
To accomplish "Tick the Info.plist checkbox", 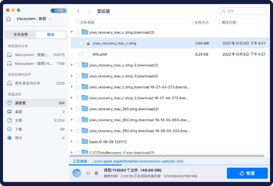I will [81, 54].
